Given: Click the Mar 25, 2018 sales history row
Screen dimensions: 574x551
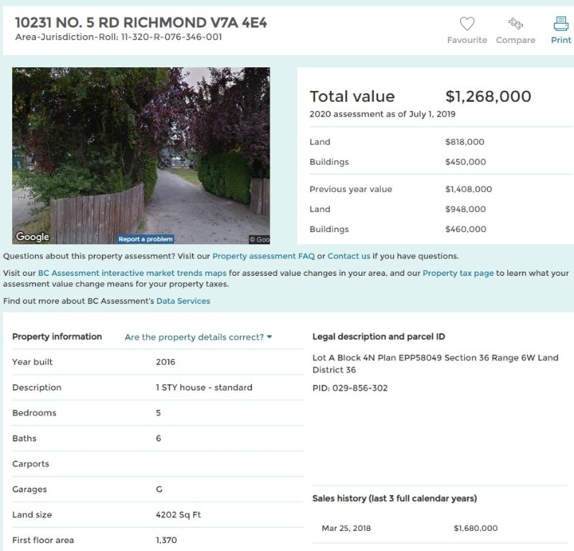Looking at the screenshot, I should [440, 528].
